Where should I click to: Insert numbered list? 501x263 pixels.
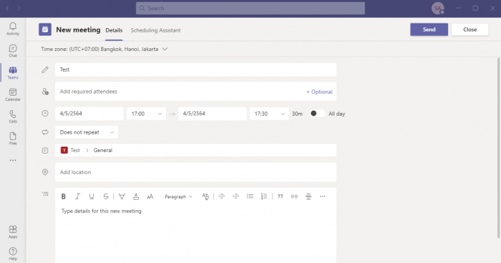pos(264,196)
